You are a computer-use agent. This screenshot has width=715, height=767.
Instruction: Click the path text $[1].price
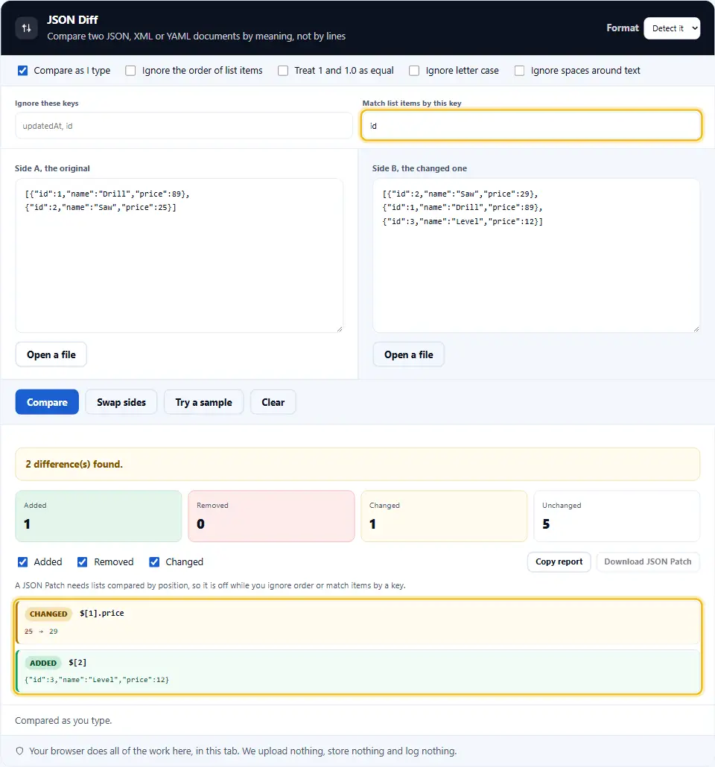tap(102, 614)
